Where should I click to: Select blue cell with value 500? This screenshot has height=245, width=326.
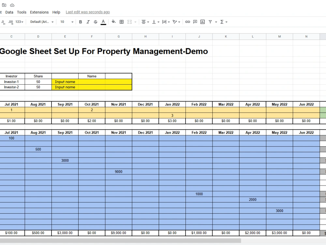(x=38, y=149)
